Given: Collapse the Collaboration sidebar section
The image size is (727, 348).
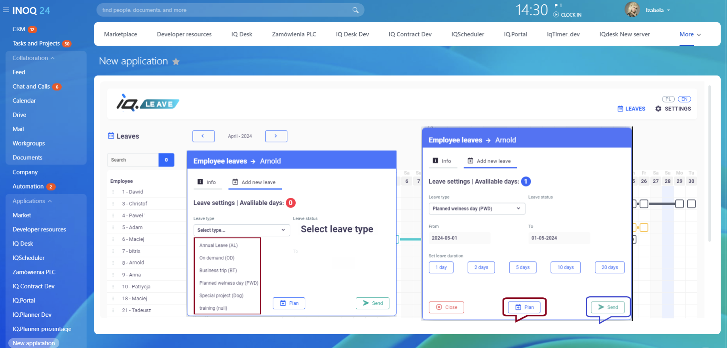Looking at the screenshot, I should 34,58.
